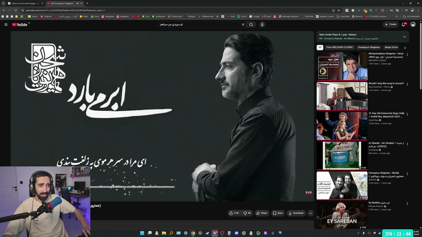
Task: Open Telegram in the system tray
Action: [x=374, y=233]
